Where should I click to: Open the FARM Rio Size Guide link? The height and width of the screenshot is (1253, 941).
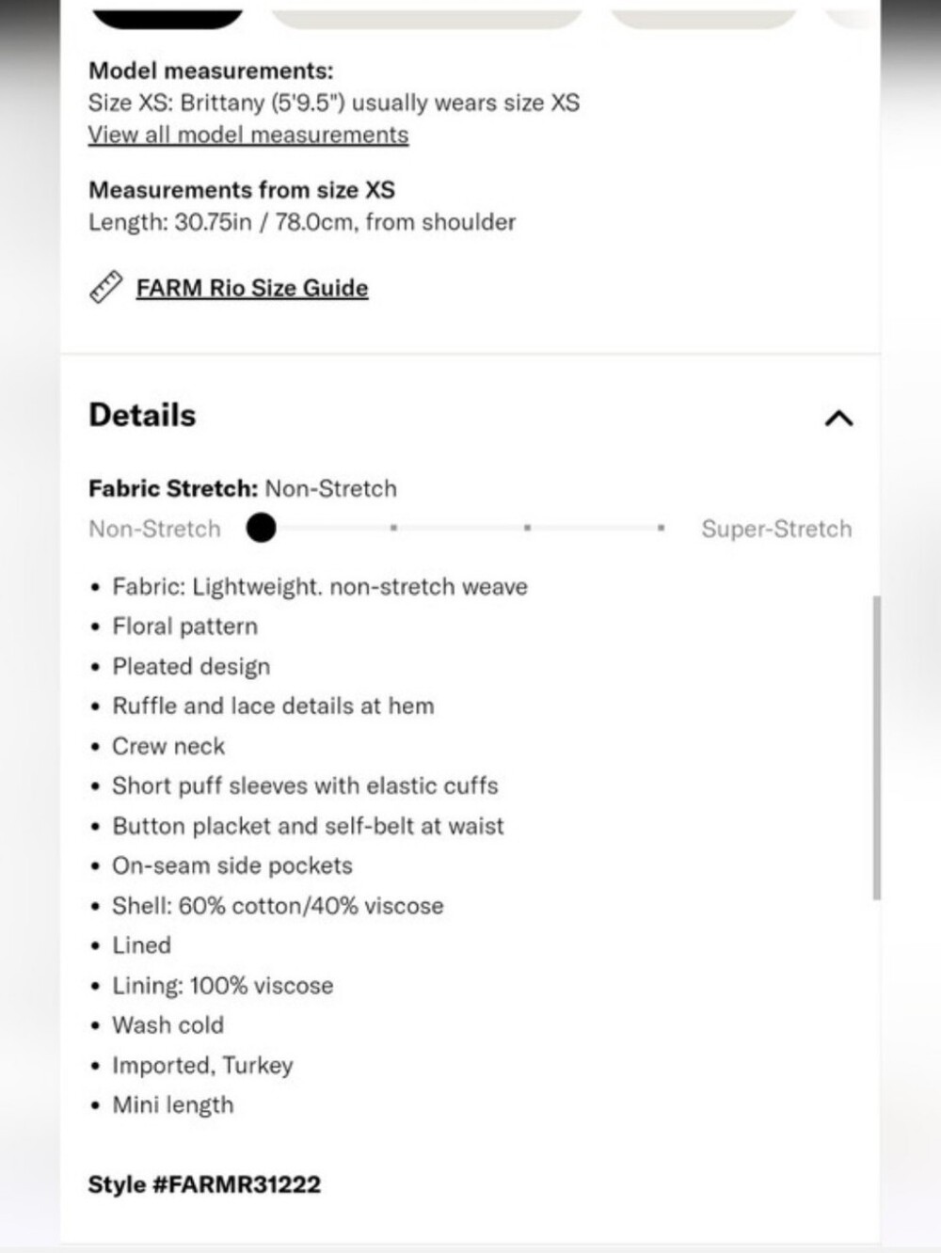(252, 288)
